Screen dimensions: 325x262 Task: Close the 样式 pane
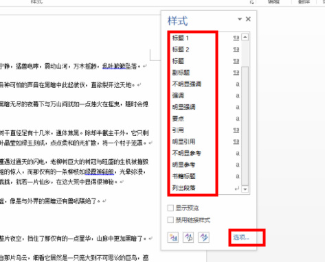[248, 19]
